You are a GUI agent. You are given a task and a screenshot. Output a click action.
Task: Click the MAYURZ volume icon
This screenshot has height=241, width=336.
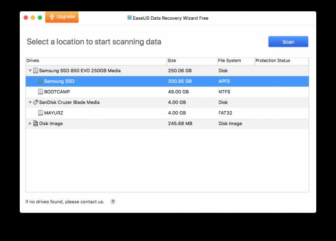pyautogui.click(x=40, y=113)
